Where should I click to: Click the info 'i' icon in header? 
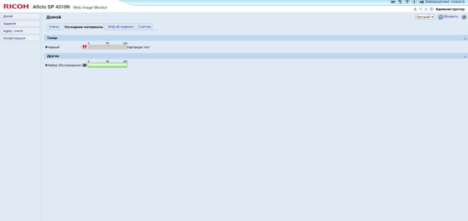(x=414, y=2)
